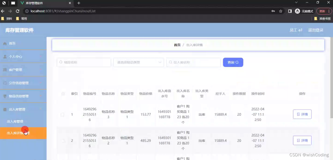Viewport: 333px width, 160px height.
Task: Click the 首页 home icon in sidebar
Action: pos(5,43)
